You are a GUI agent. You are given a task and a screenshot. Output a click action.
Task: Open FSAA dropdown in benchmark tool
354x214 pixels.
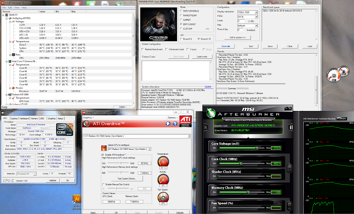click(x=256, y=17)
